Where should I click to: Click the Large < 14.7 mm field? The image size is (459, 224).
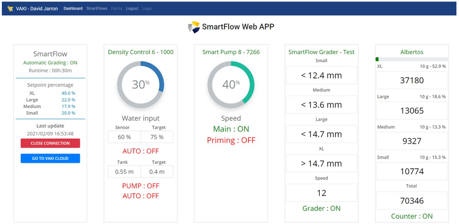[x=322, y=134]
